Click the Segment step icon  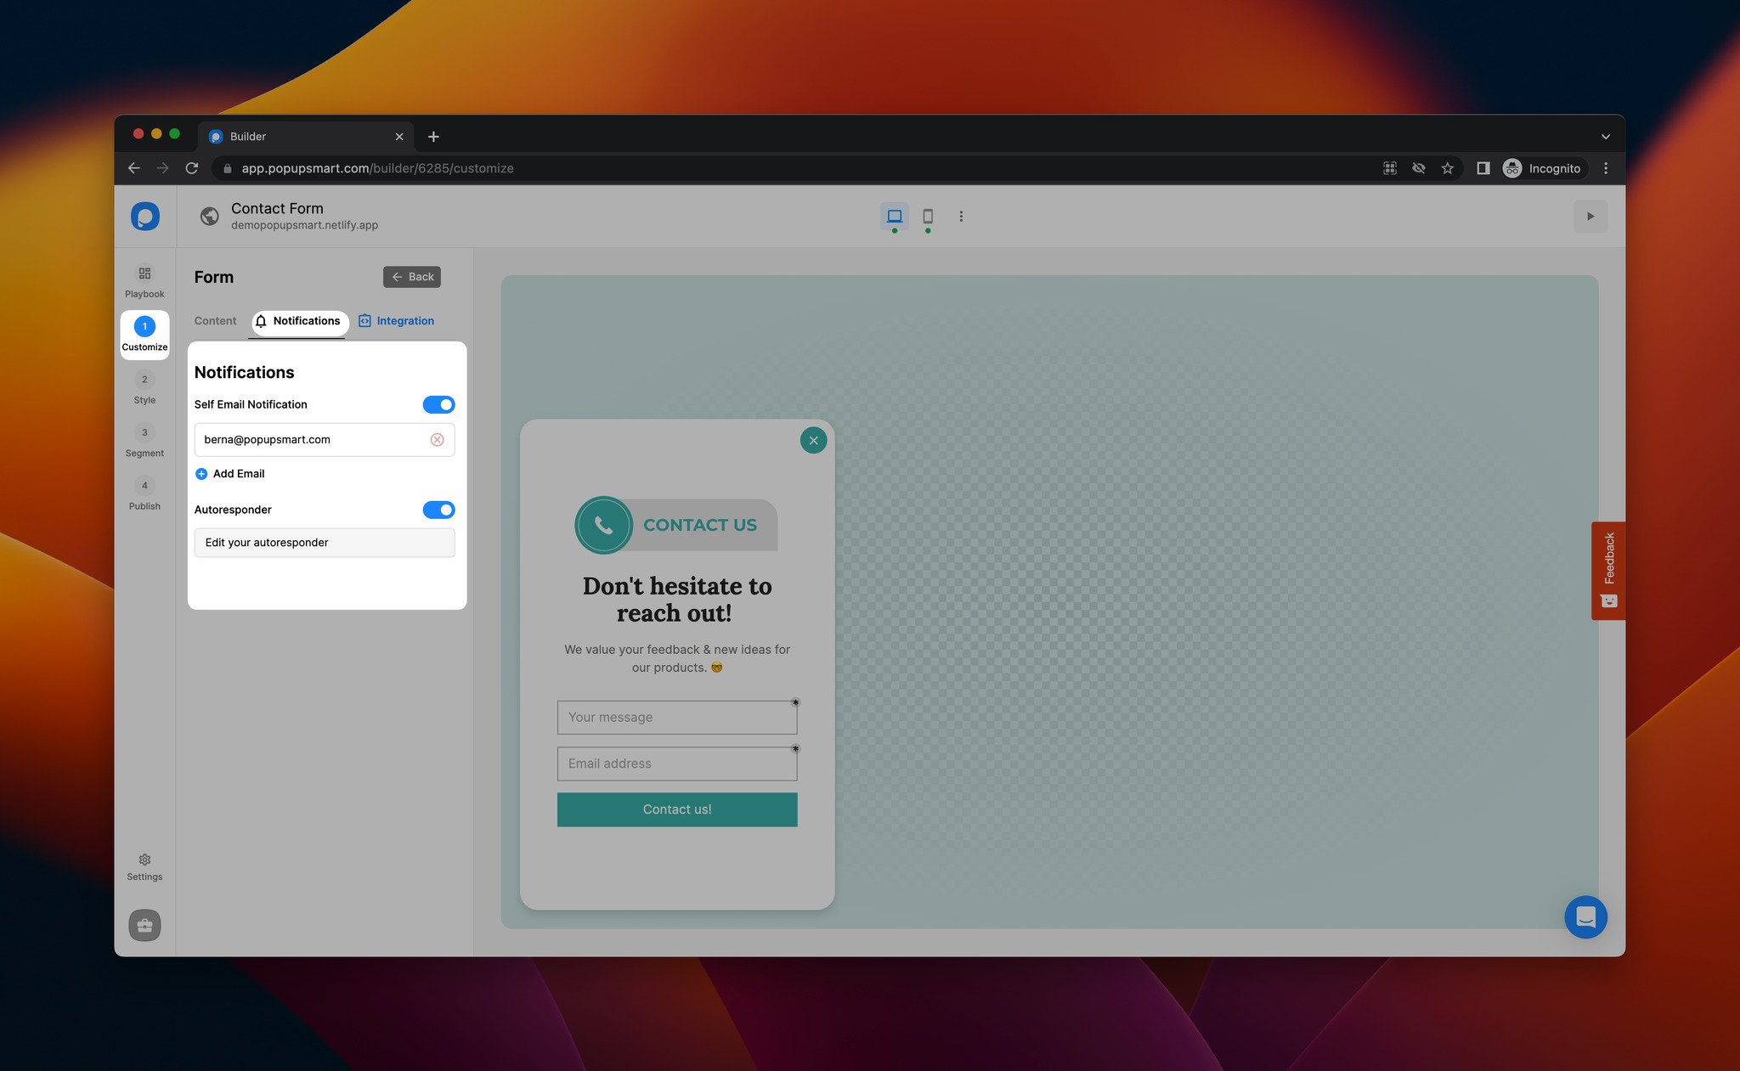pos(144,431)
